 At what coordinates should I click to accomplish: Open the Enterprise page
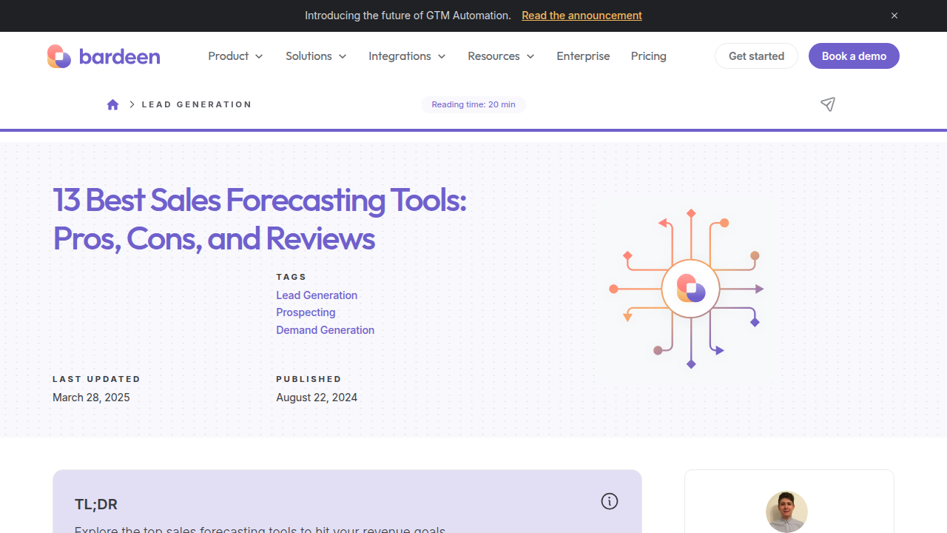click(583, 56)
